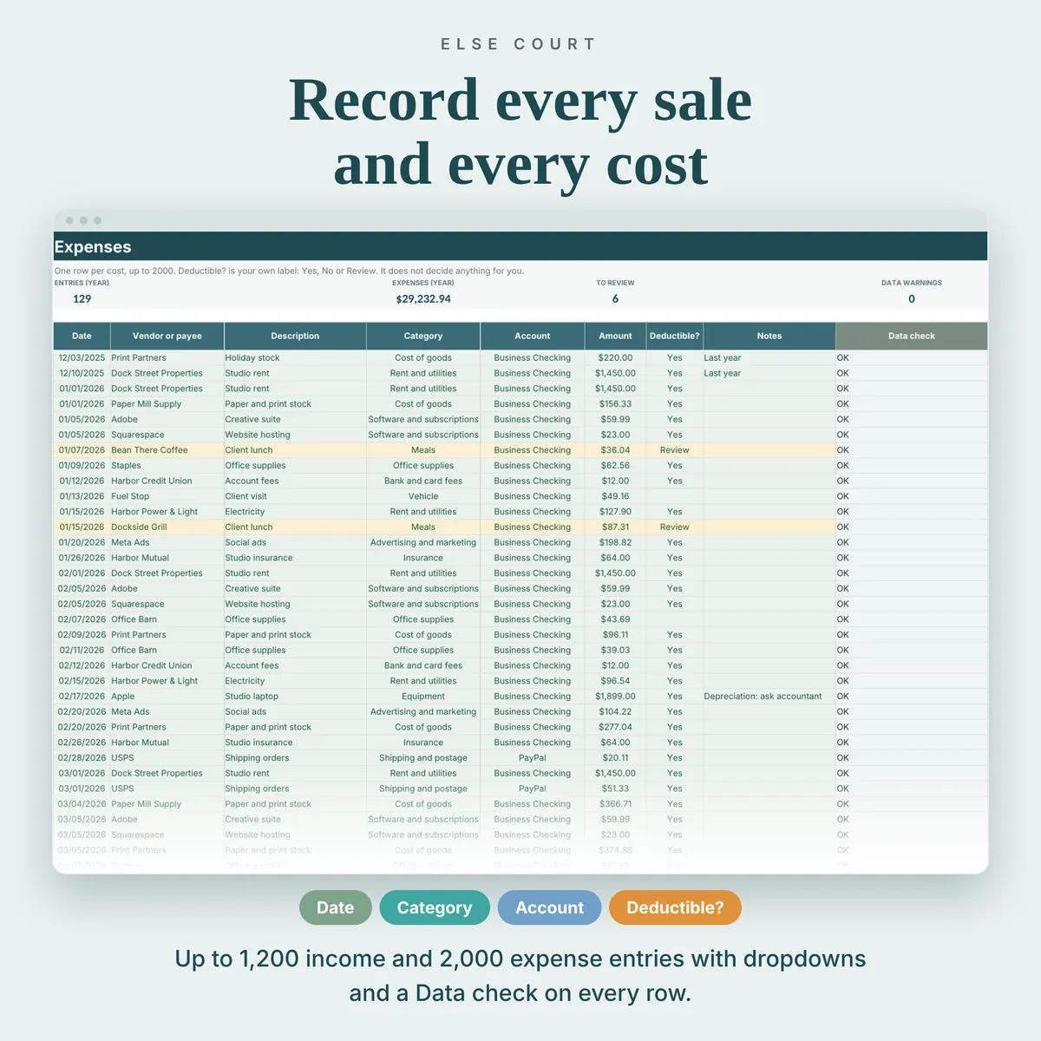Click the $277.04 amount cell

click(x=615, y=727)
